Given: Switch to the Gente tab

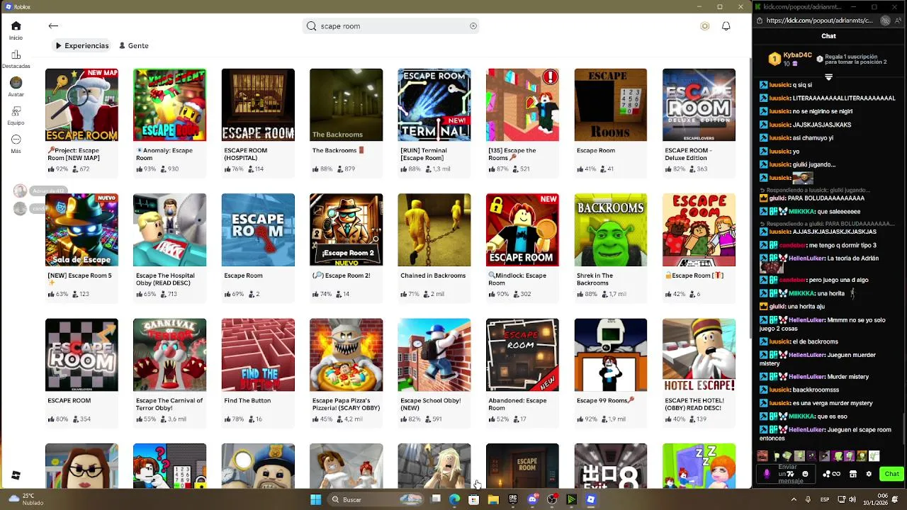Looking at the screenshot, I should coord(133,45).
